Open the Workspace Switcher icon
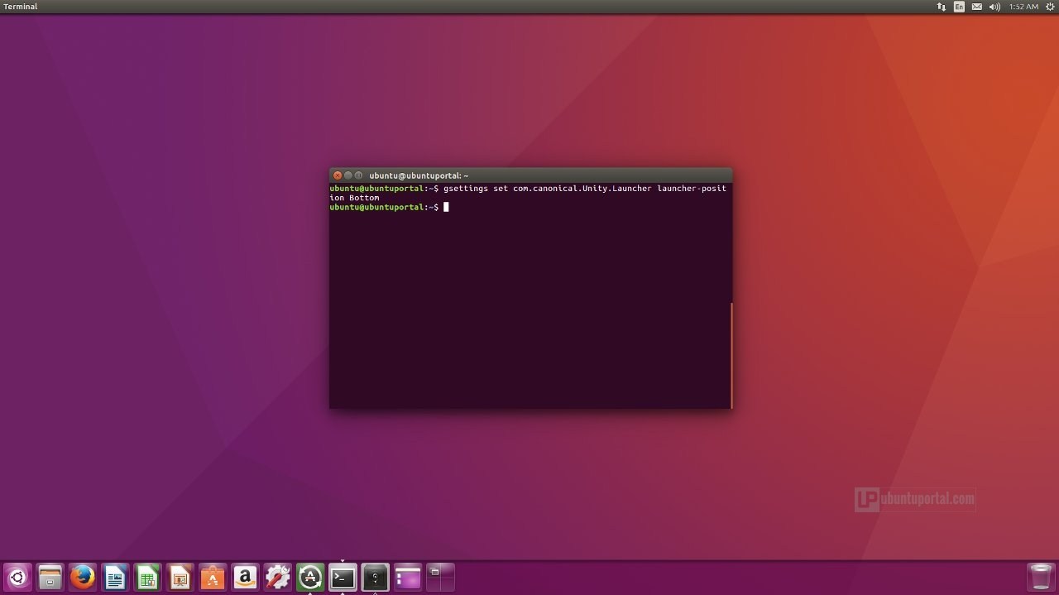Viewport: 1059px width, 595px height. [x=440, y=577]
